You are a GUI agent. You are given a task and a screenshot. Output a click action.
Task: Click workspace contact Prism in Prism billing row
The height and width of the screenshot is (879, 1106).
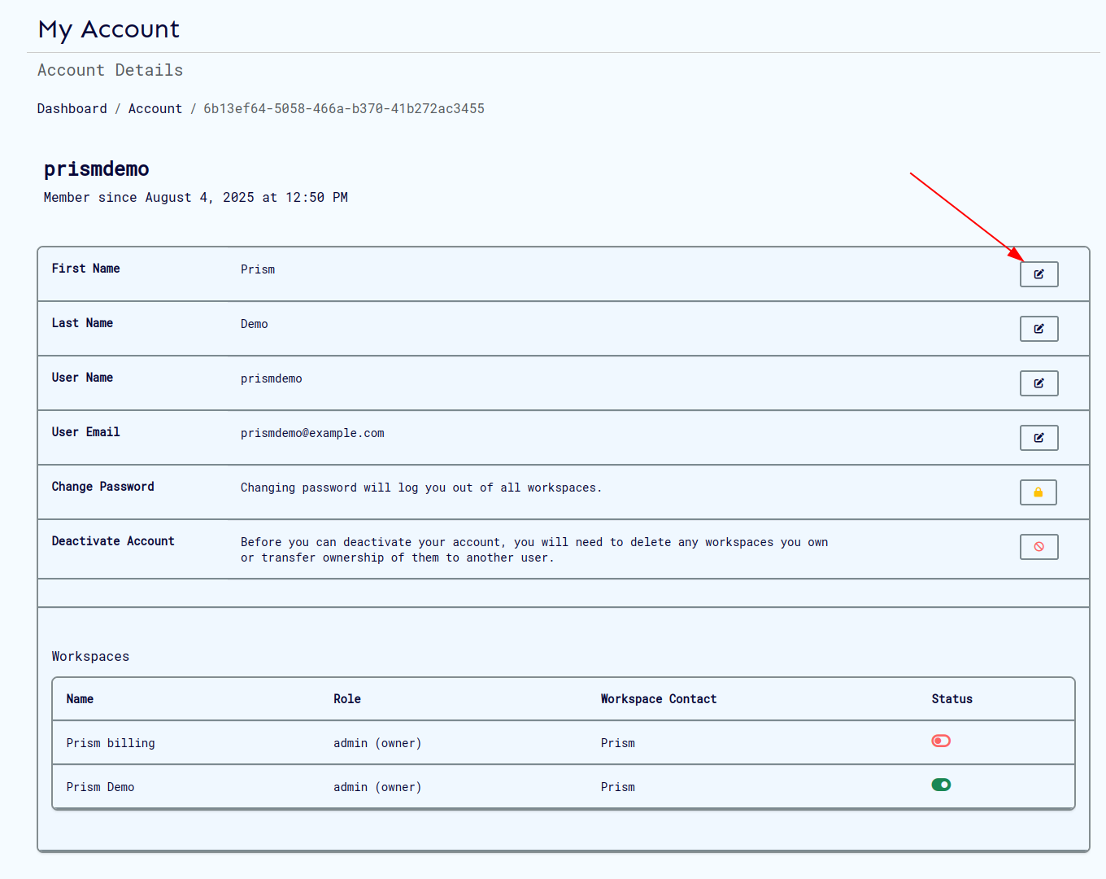tap(618, 743)
